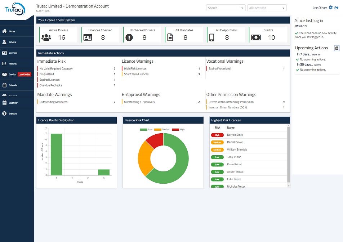Expand the All Locations dropdown
Viewport: 343px width, 242px height.
(x=267, y=8)
